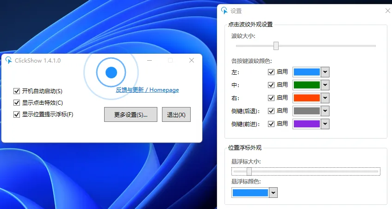Click 位置浮标外观 group label

tap(245, 148)
